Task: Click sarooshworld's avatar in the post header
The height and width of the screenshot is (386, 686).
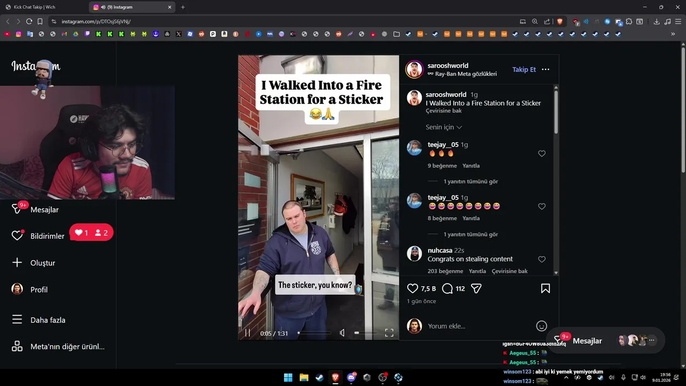Action: (x=414, y=70)
